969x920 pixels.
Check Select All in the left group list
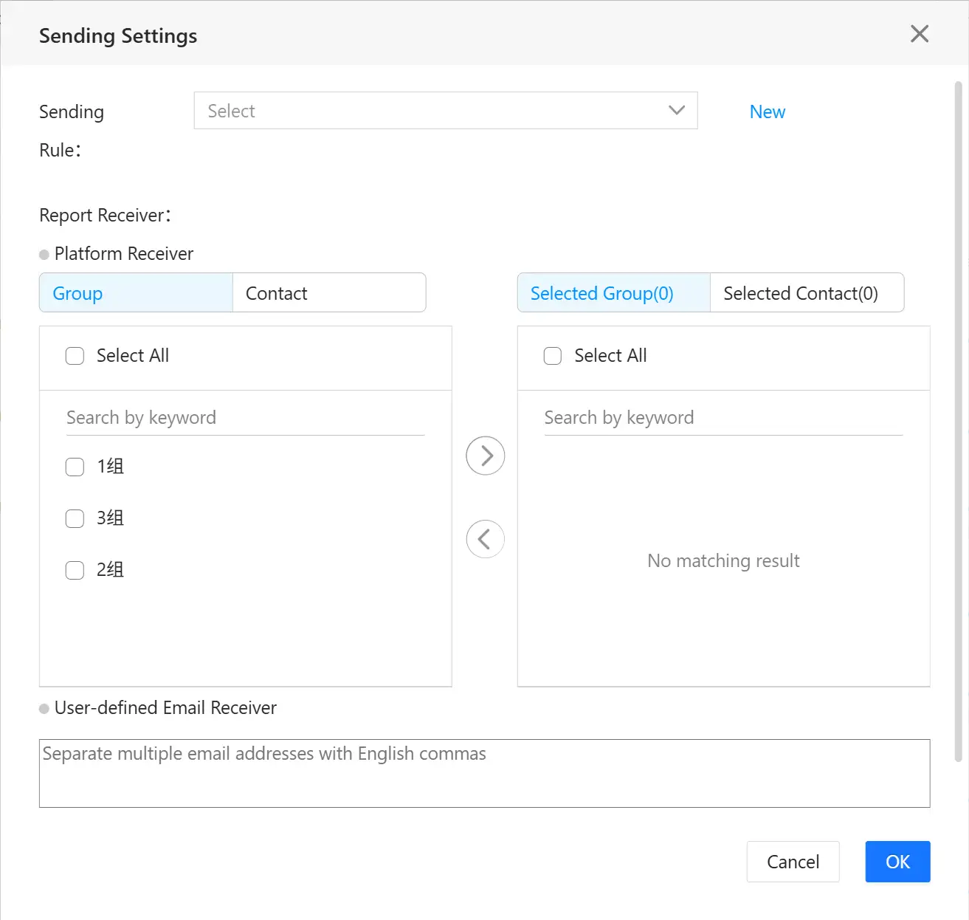tap(75, 356)
